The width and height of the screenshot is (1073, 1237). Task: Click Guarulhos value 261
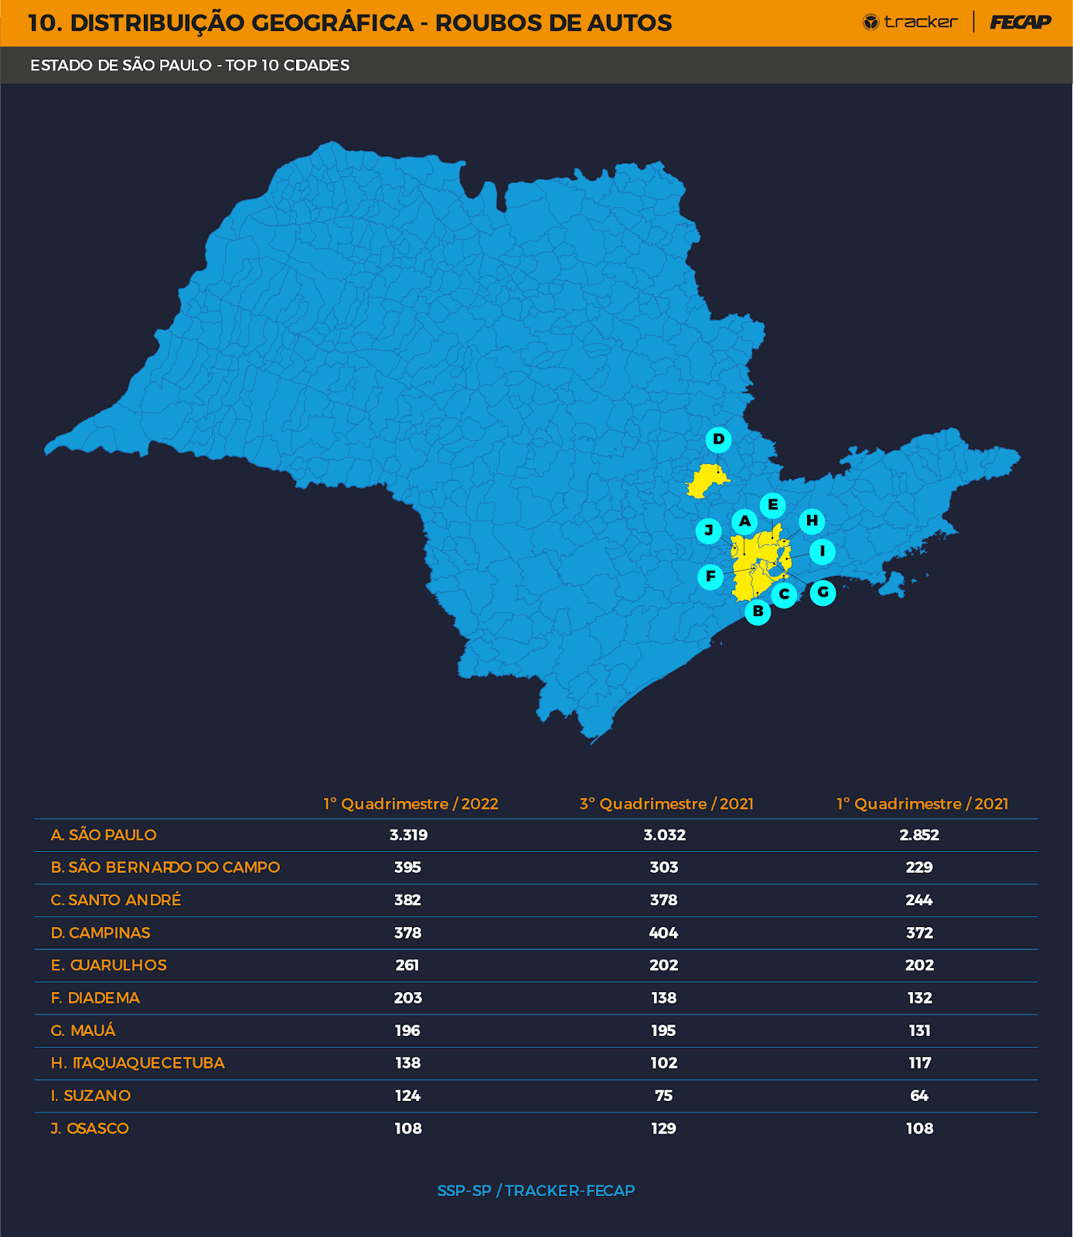click(407, 966)
